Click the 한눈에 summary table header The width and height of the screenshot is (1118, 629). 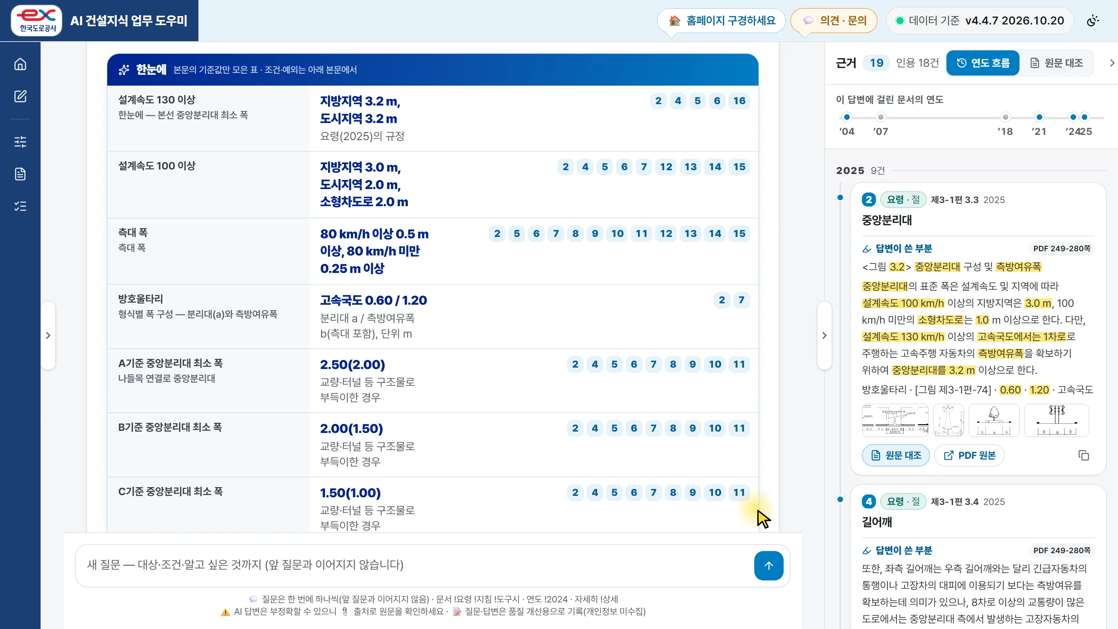pos(433,70)
